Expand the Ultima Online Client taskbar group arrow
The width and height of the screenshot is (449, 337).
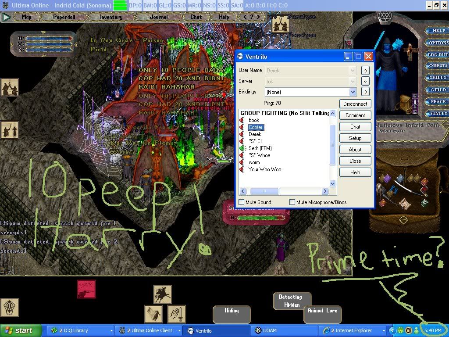(x=179, y=331)
